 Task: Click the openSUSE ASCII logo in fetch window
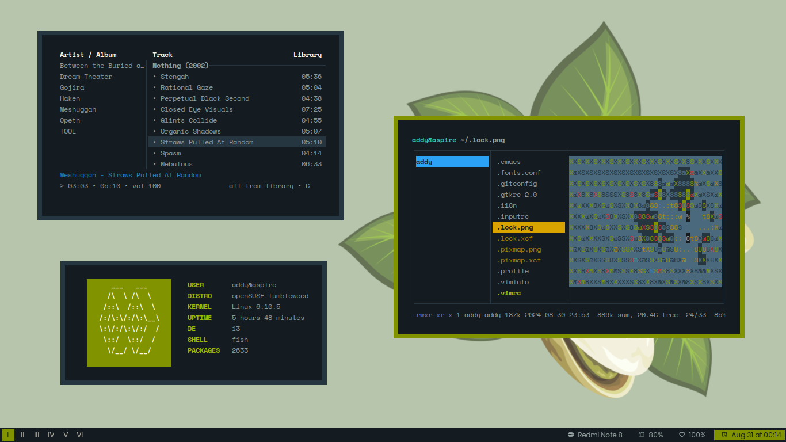129,323
